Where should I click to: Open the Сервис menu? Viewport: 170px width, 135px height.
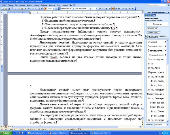click(x=37, y=5)
